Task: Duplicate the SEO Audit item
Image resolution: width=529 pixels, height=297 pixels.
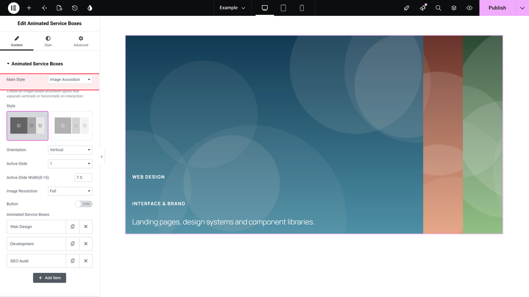Action: click(x=73, y=261)
